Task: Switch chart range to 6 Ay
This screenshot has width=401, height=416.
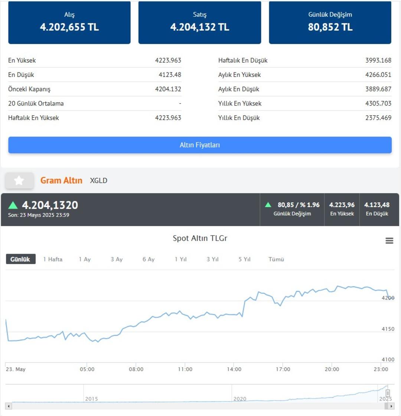Action: click(149, 259)
